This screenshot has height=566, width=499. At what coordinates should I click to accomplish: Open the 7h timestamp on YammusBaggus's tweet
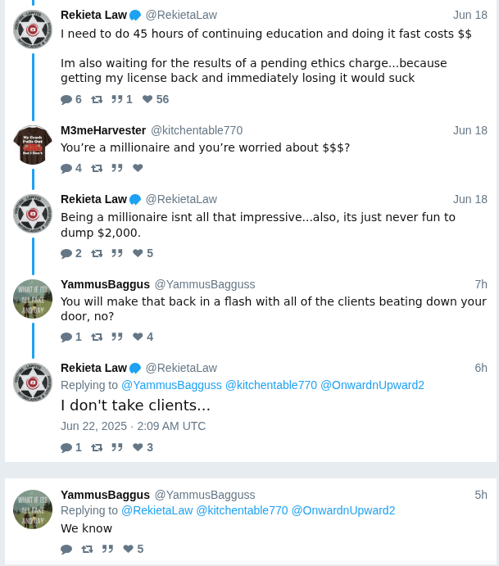481,284
